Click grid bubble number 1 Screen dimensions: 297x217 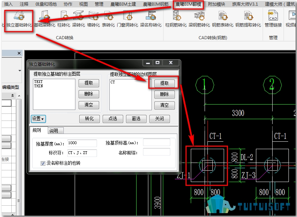[205, 85]
